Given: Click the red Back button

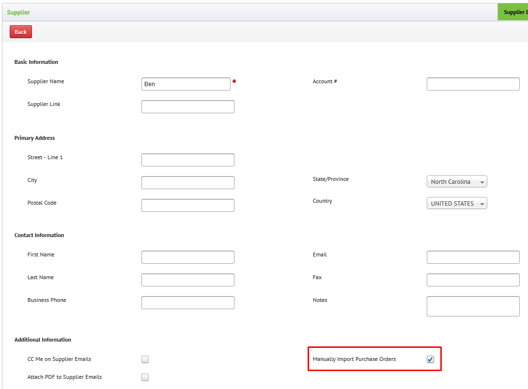Looking at the screenshot, I should tap(20, 31).
